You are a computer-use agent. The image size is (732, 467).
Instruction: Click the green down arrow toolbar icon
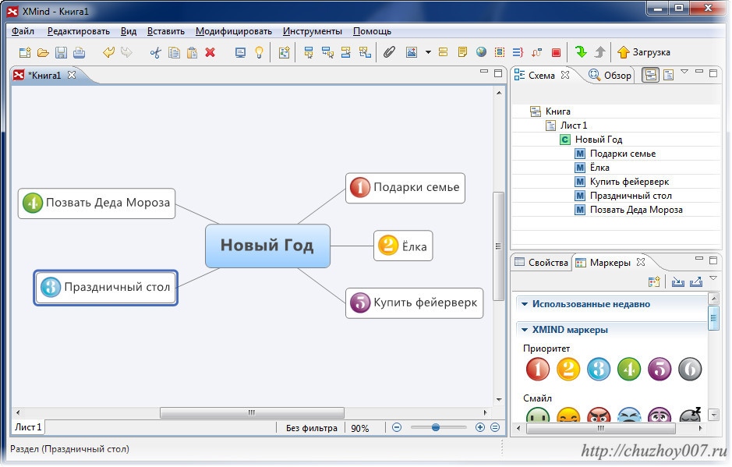[x=582, y=51]
